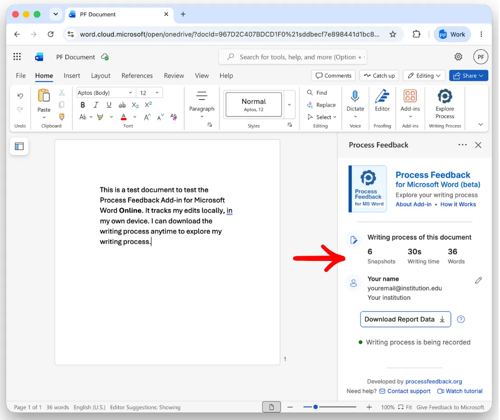This screenshot has width=500, height=420.
Task: Switch to the View tab
Action: 202,75
